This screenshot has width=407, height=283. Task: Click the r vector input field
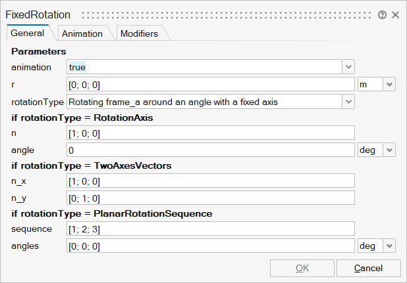(211, 85)
